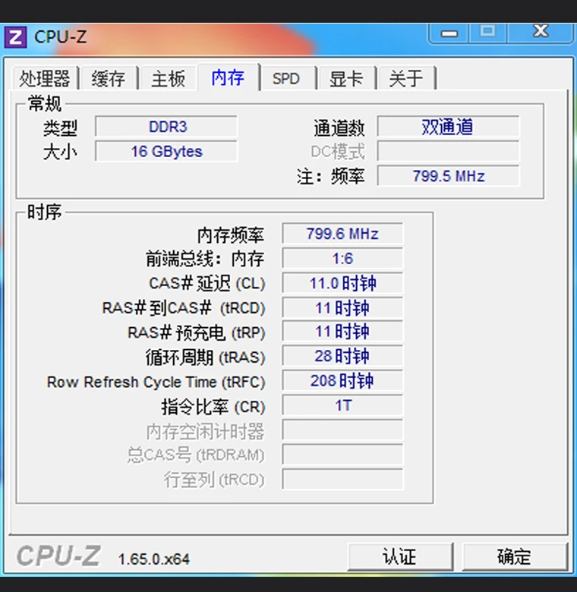Click the Row Refresh Cycle Time label

point(156,382)
